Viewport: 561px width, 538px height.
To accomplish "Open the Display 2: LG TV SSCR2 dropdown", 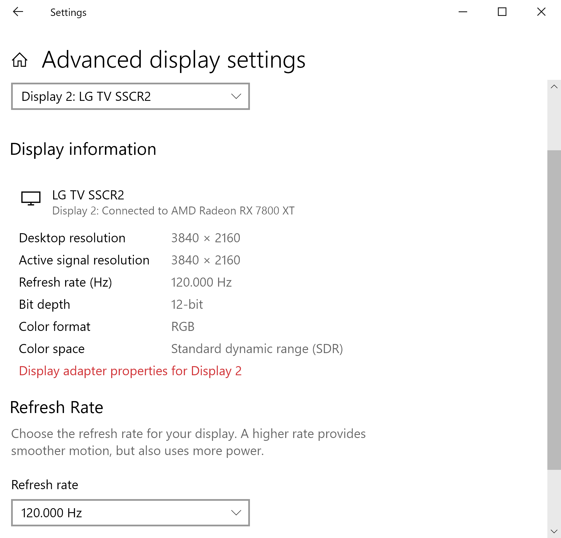I will [x=130, y=96].
